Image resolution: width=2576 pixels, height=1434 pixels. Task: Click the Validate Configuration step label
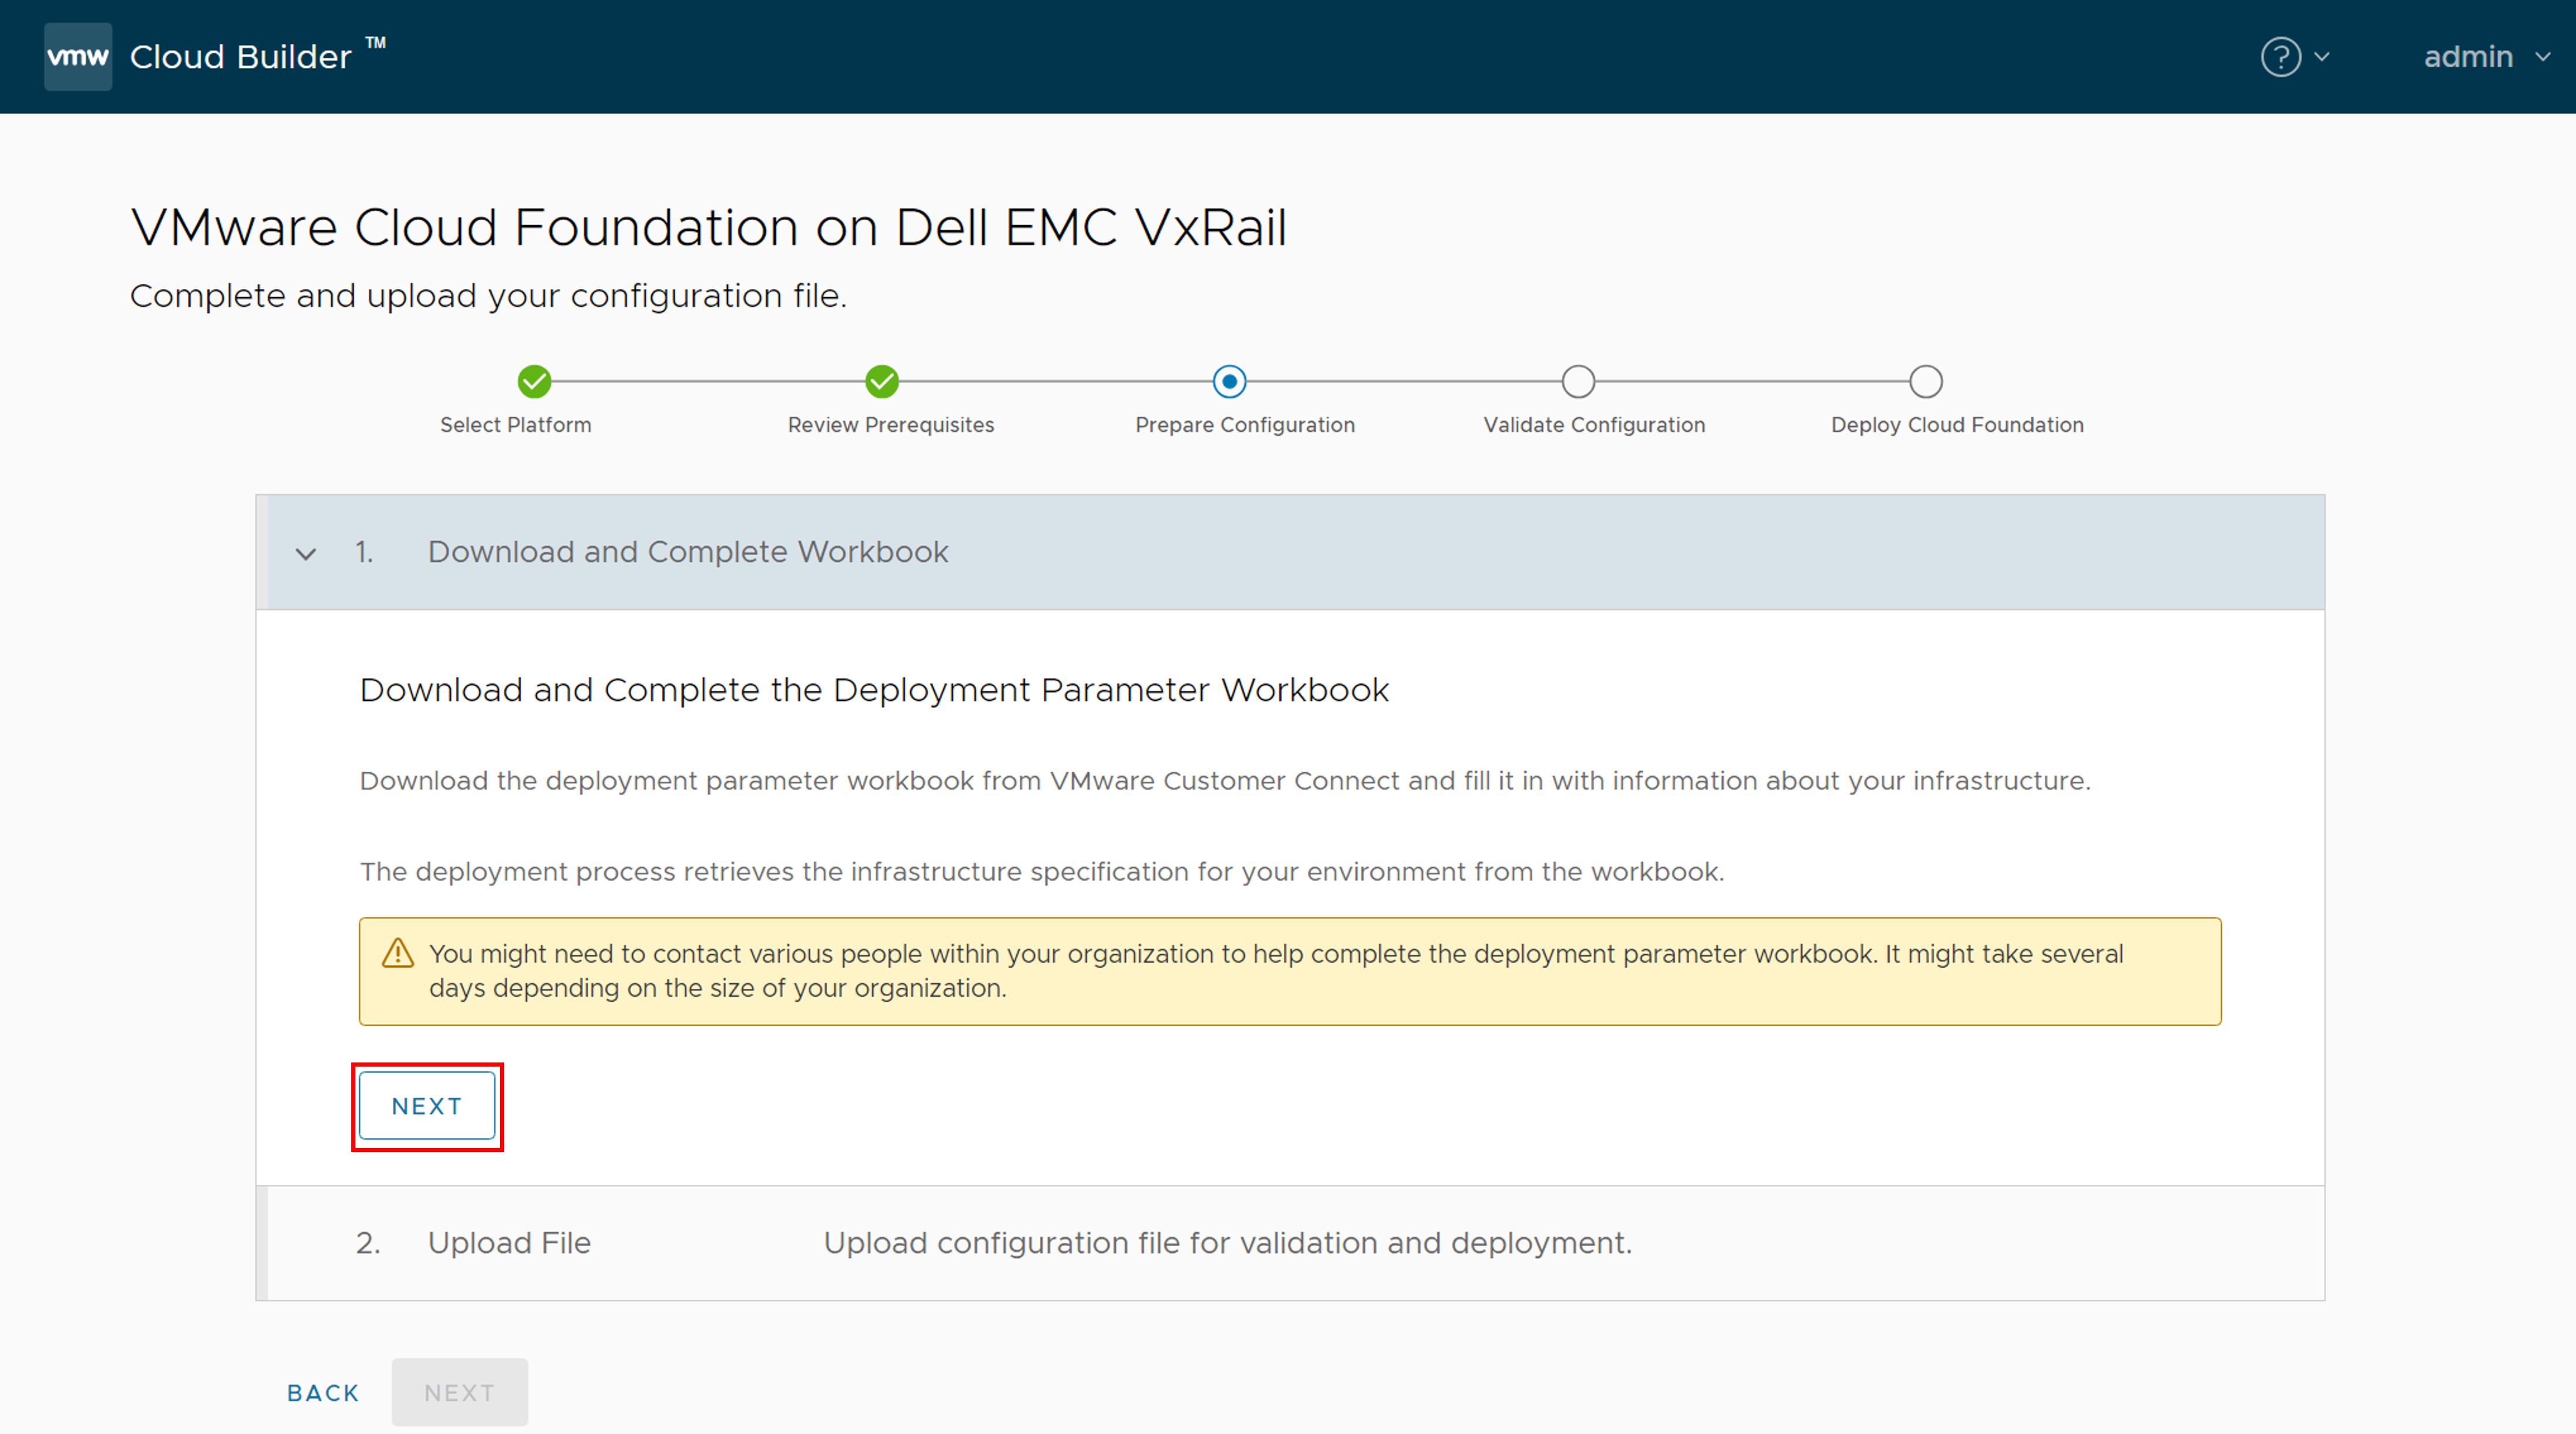(x=1594, y=425)
